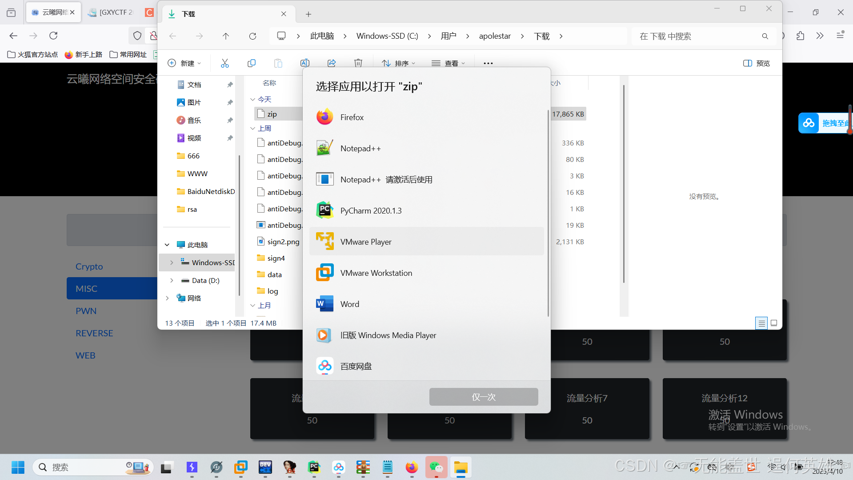Click the Explorer back arrow
This screenshot has width=853, height=480.
coord(173,36)
